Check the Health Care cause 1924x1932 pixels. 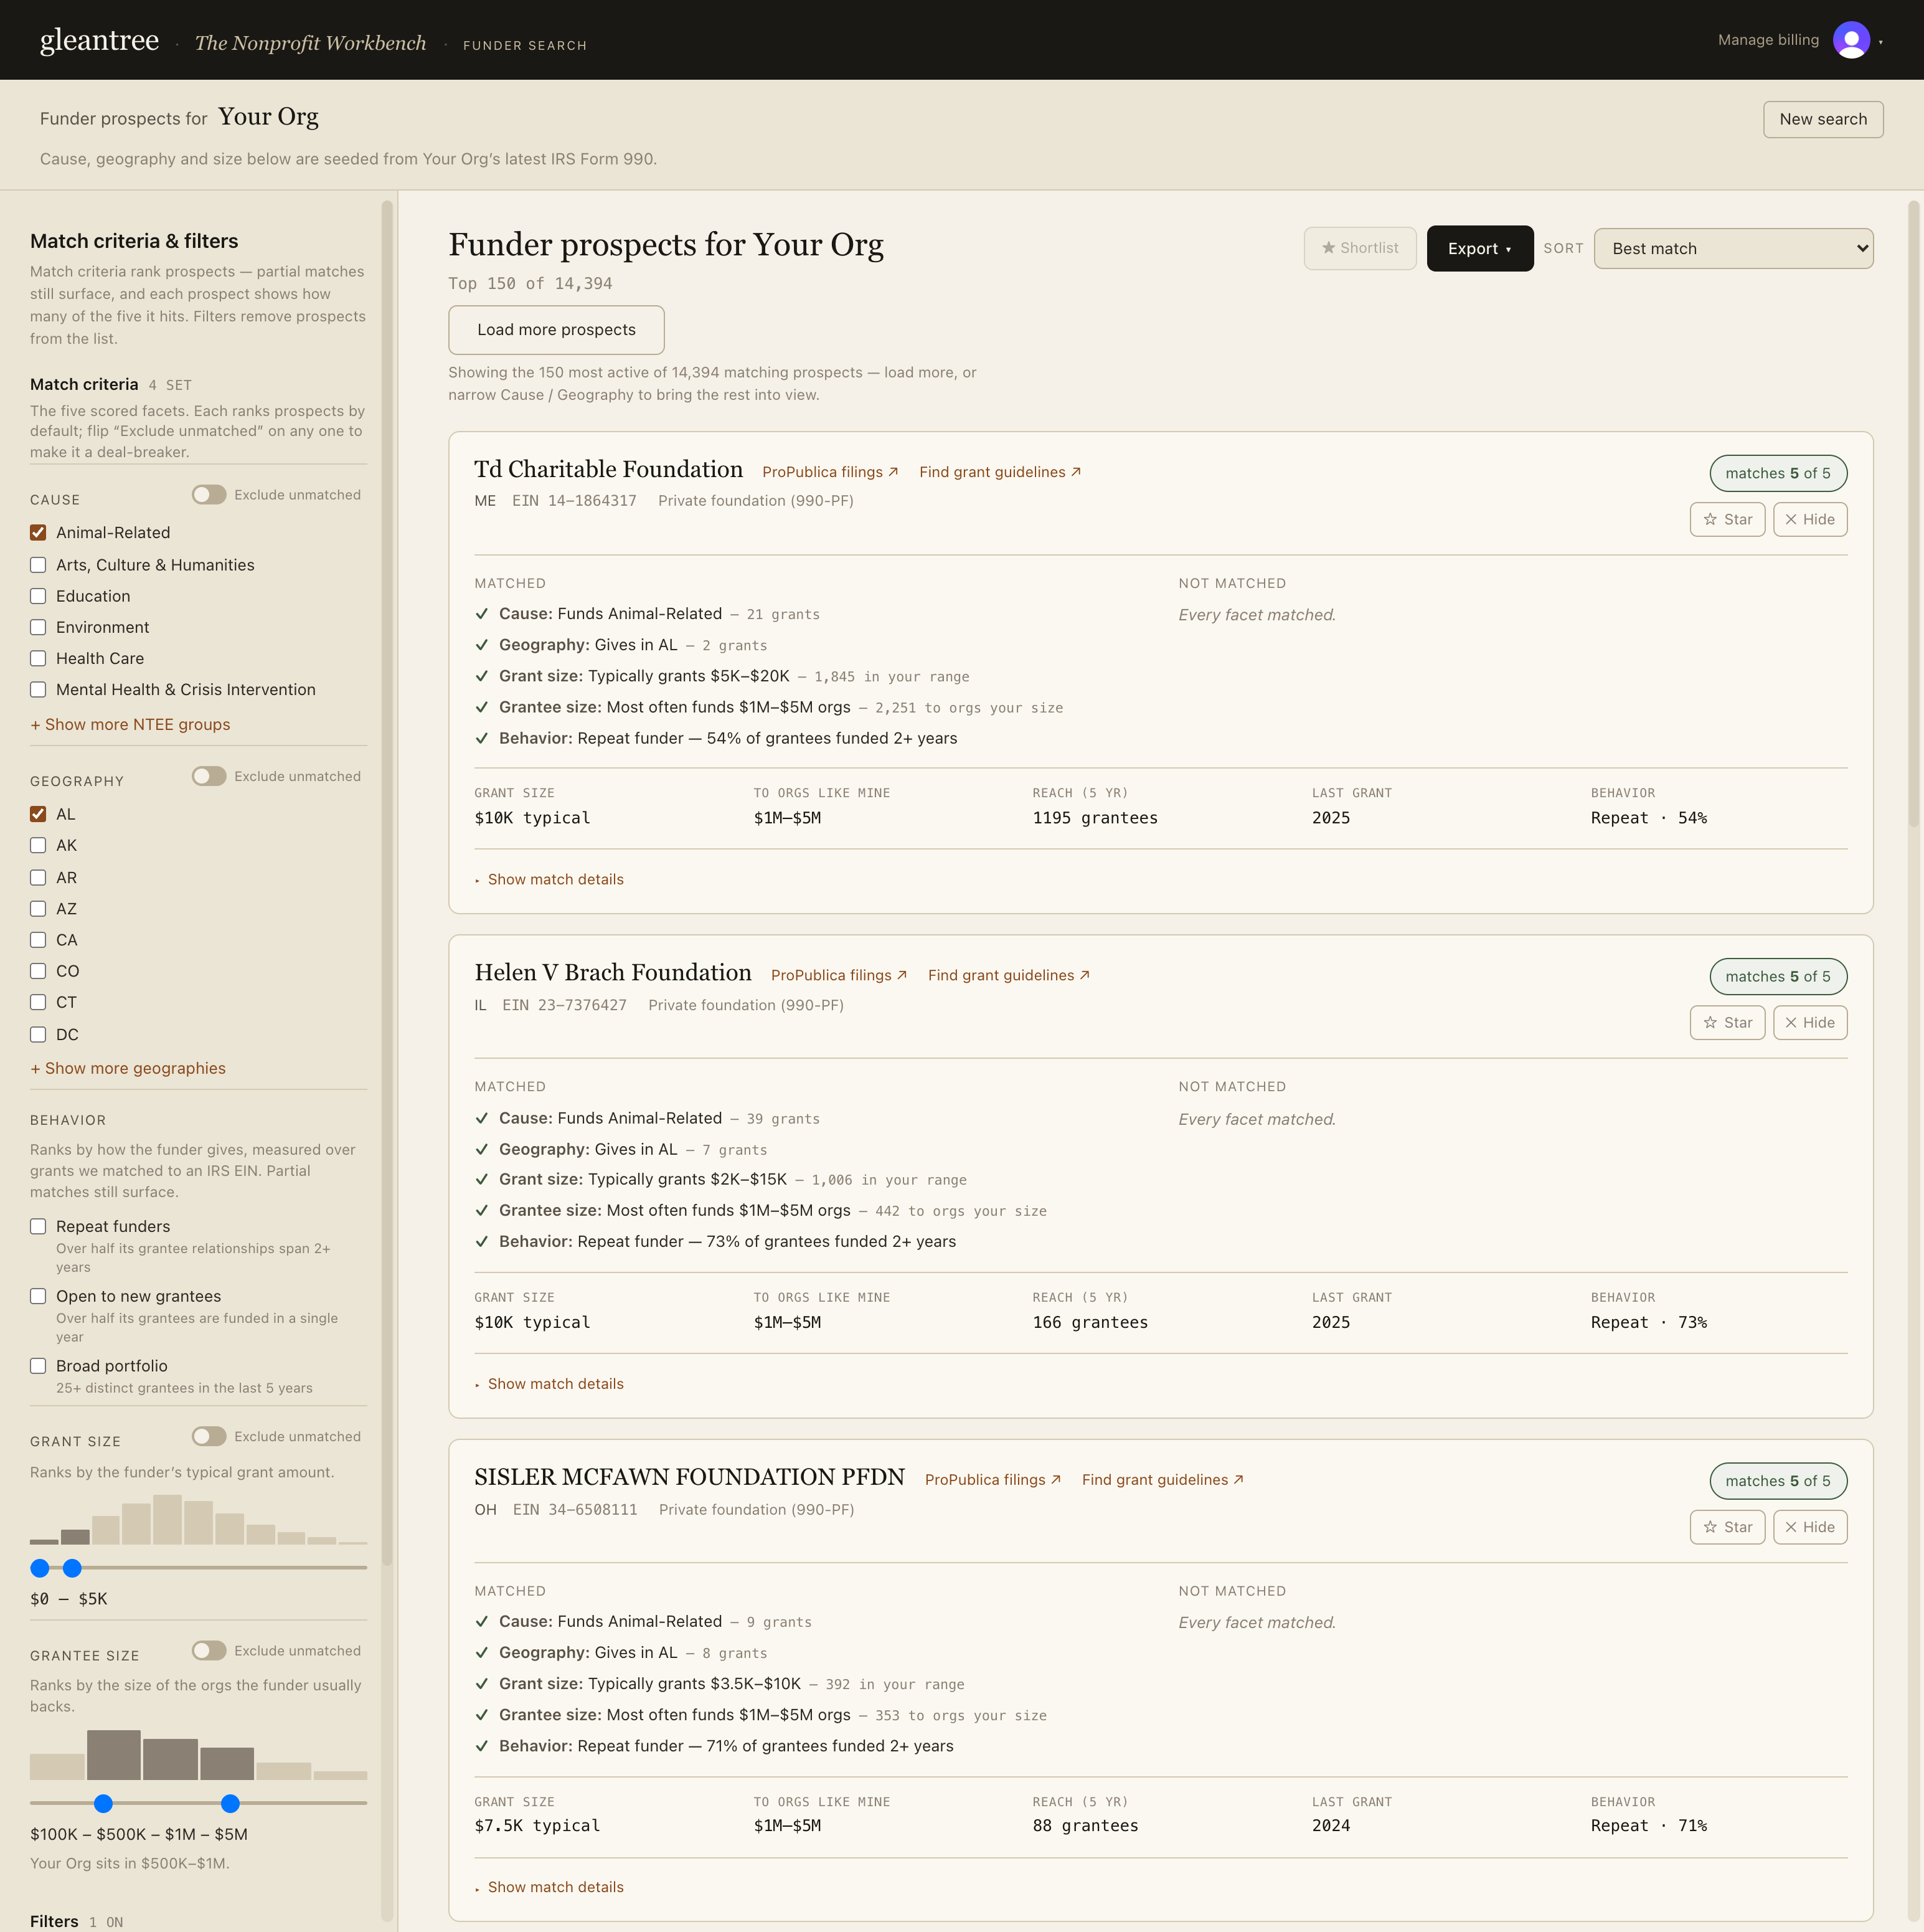[x=38, y=658]
